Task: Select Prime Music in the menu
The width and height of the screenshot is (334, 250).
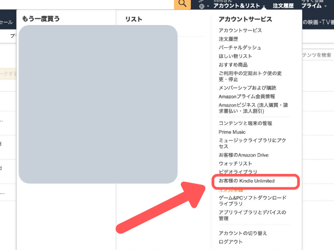Action: pos(232,132)
